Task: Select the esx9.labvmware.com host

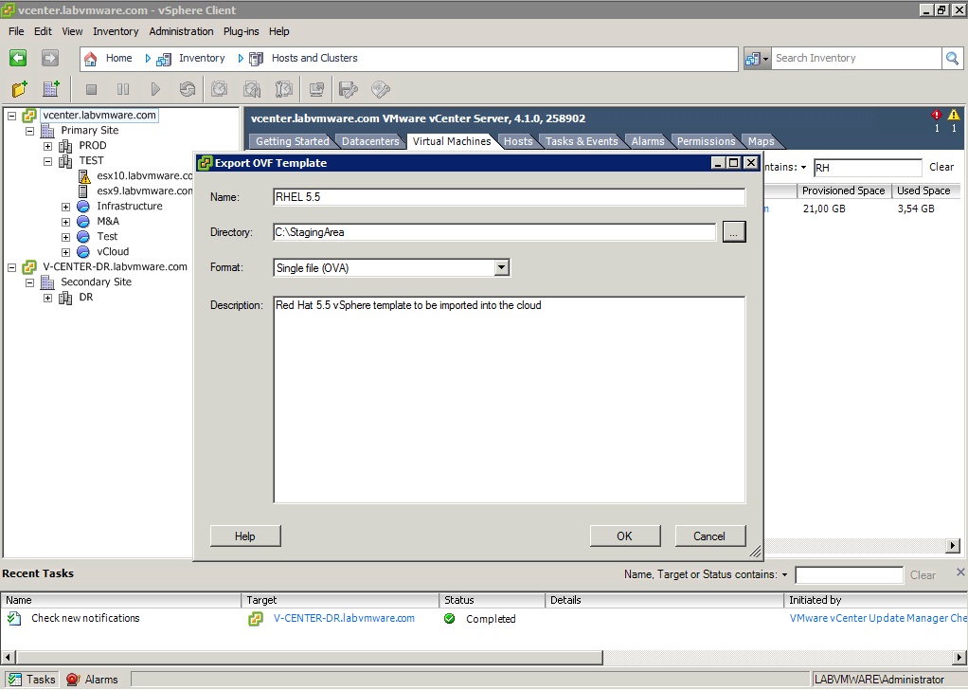Action: (x=145, y=191)
